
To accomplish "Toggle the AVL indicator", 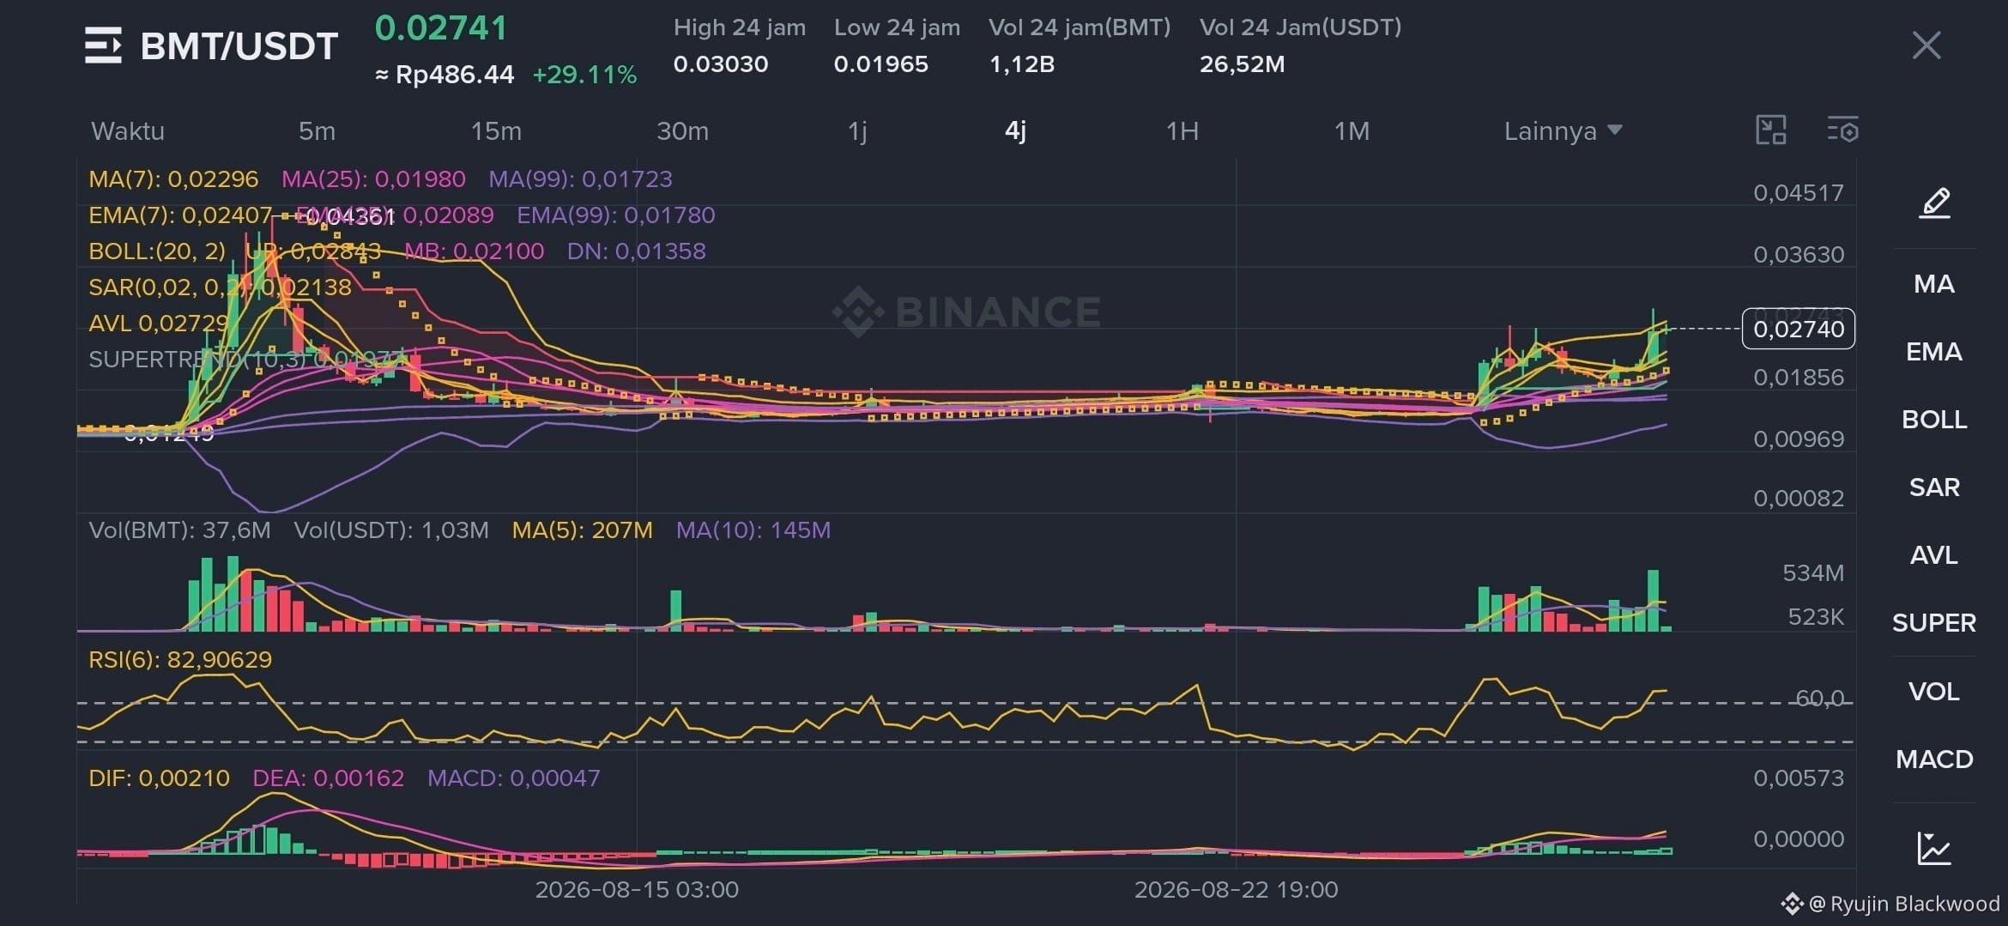I will (x=1934, y=555).
